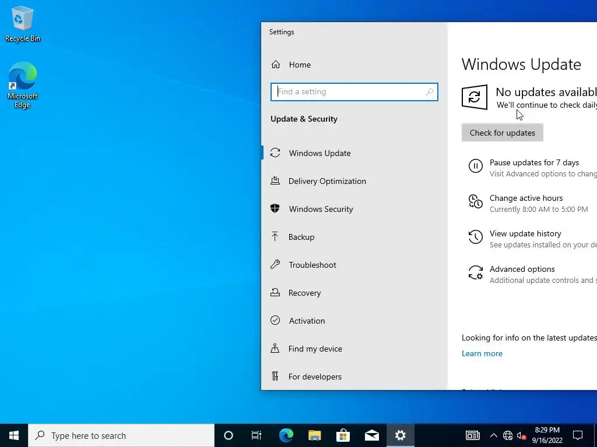This screenshot has width=597, height=447.
Task: Click Change active hours option
Action: click(x=526, y=198)
